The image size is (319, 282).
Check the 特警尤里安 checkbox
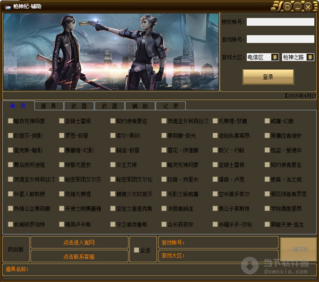click(x=62, y=165)
